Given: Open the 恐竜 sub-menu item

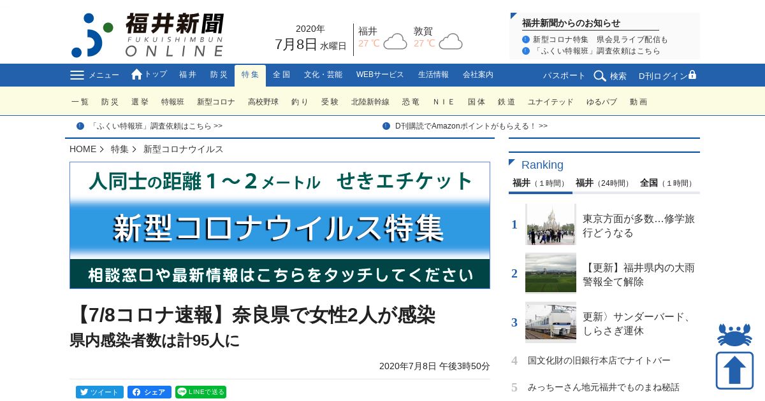Looking at the screenshot, I should 411,102.
